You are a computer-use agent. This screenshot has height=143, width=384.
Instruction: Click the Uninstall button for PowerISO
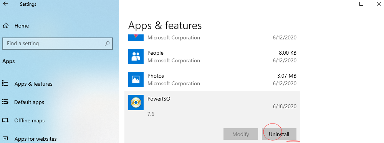point(279,134)
